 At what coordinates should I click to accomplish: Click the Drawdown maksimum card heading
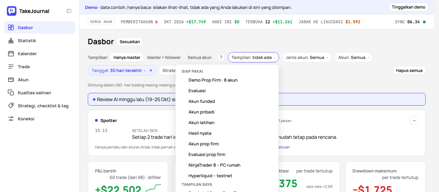coord(375,171)
